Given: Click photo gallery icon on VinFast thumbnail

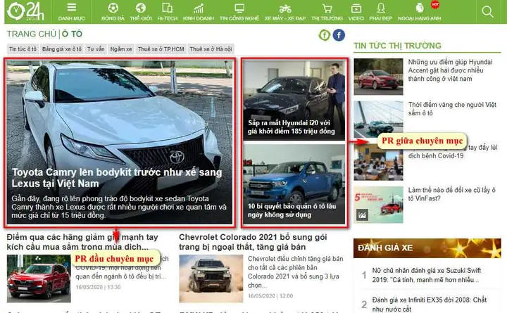Looking at the screenshot, I should point(362,215).
